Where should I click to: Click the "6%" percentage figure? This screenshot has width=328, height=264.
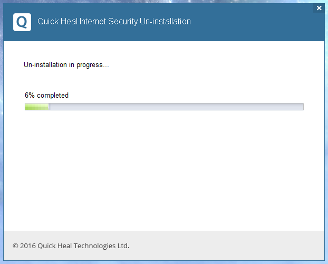coord(30,96)
